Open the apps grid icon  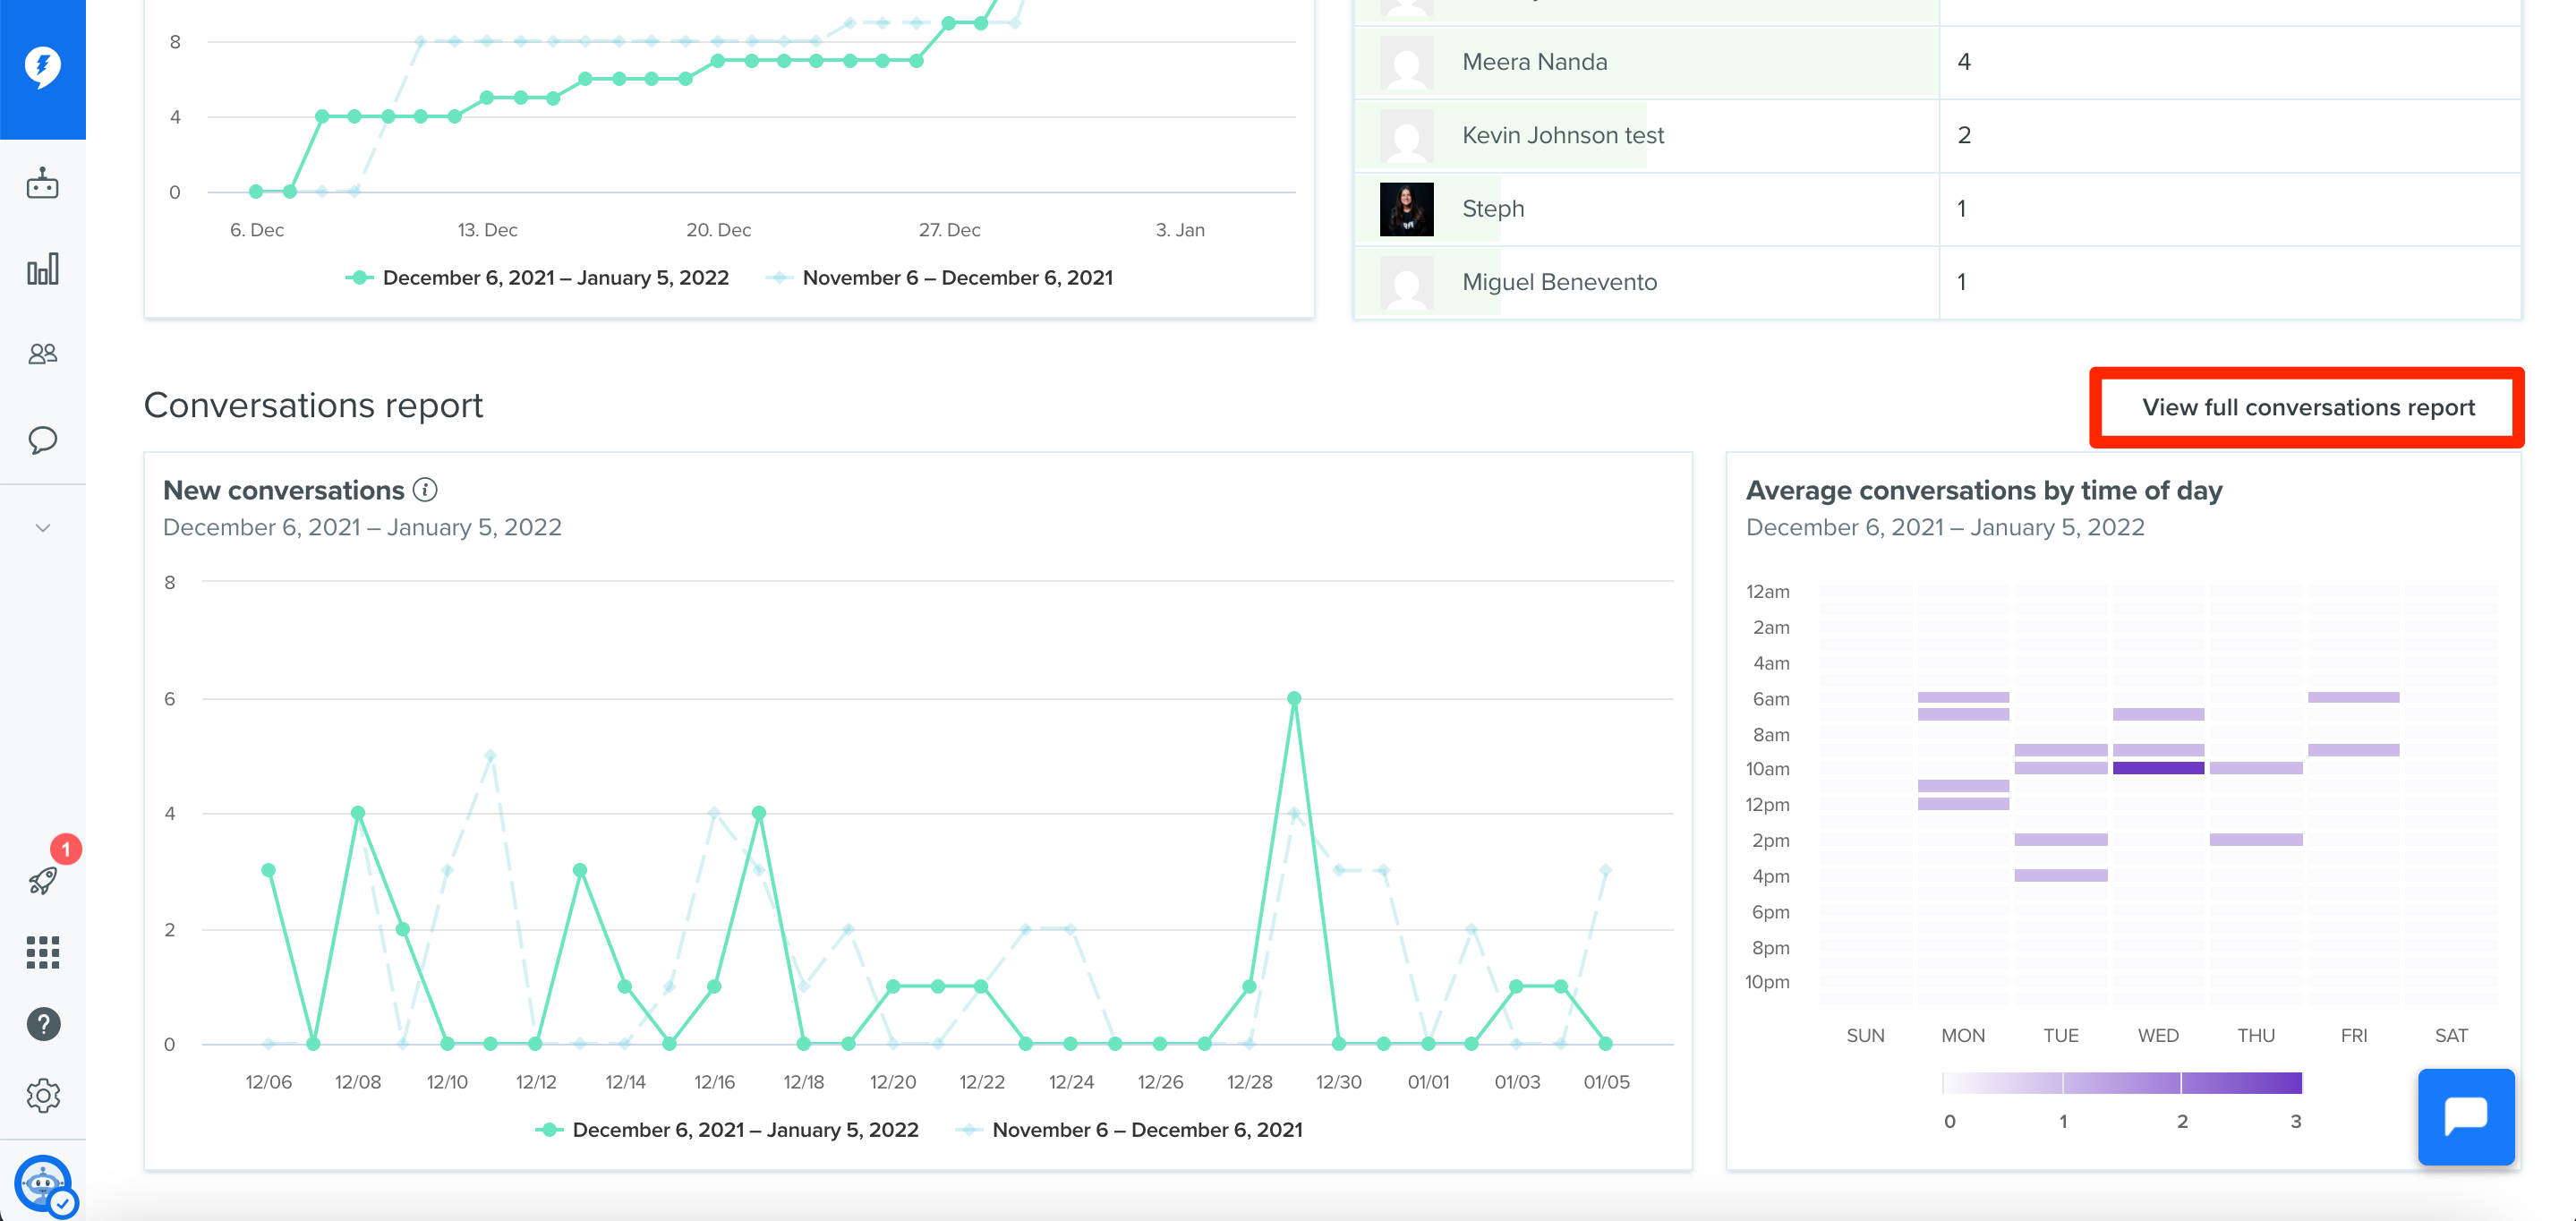coord(42,952)
